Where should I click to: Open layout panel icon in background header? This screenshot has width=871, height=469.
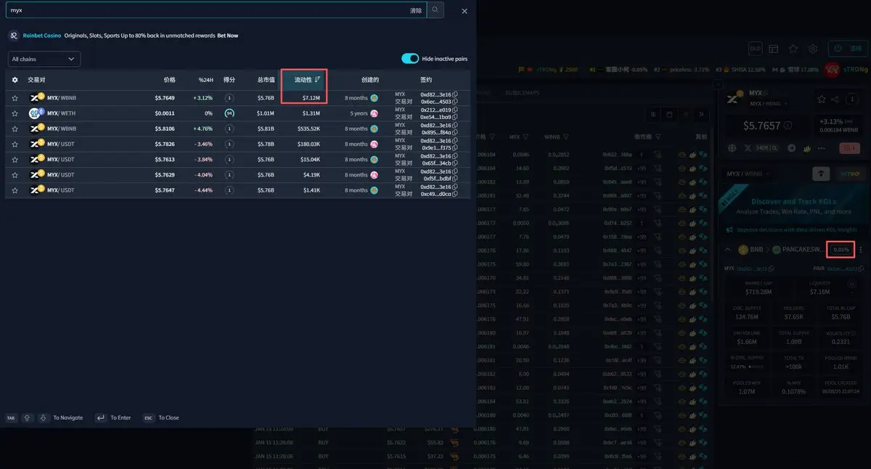coord(774,49)
